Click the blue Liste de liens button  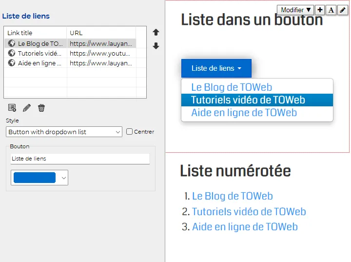pos(216,68)
